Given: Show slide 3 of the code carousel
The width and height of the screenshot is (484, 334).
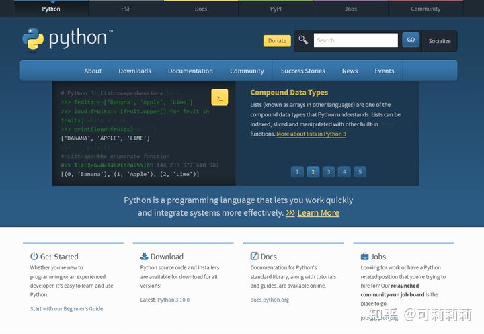Looking at the screenshot, I should [329, 172].
